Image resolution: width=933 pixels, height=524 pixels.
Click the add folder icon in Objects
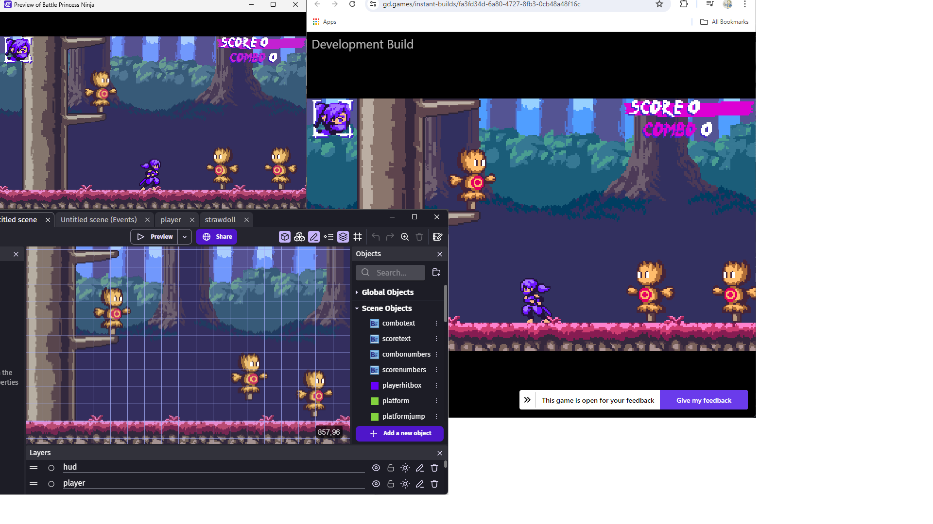tap(436, 273)
